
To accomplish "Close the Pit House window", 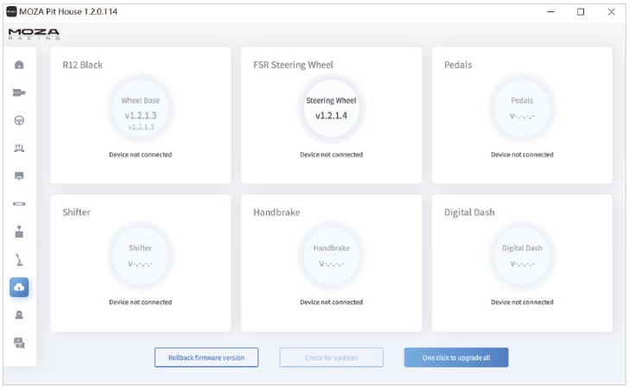I will tap(611, 11).
